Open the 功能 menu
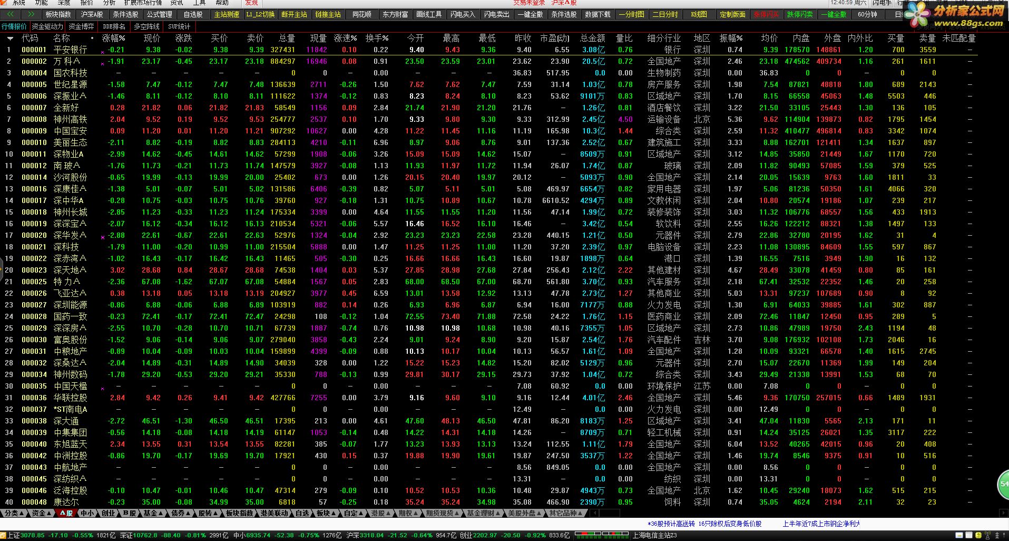The image size is (1009, 541). tap(41, 3)
